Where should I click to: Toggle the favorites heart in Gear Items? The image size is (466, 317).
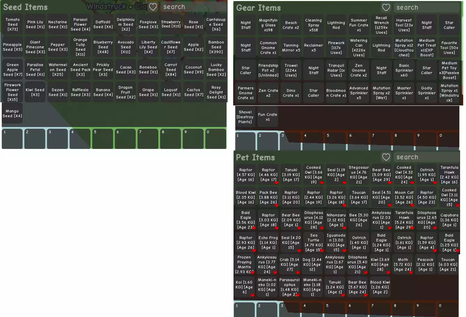tap(386, 8)
